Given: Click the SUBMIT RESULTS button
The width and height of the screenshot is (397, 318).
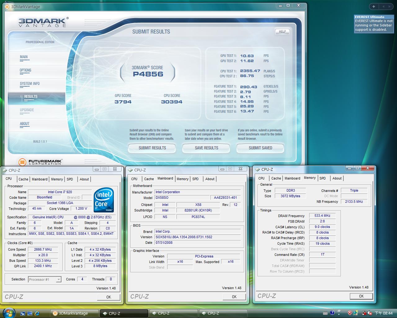Looking at the screenshot, I should (x=152, y=148).
